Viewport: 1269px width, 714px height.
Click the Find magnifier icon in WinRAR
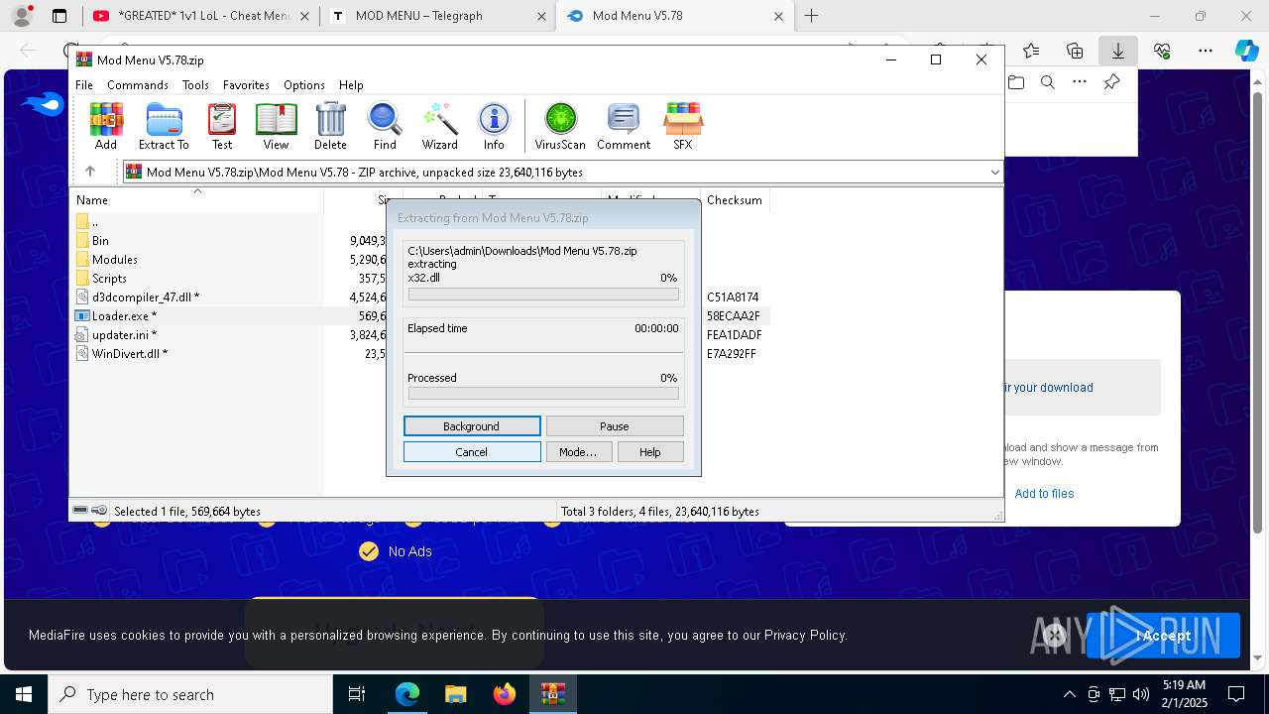point(385,126)
